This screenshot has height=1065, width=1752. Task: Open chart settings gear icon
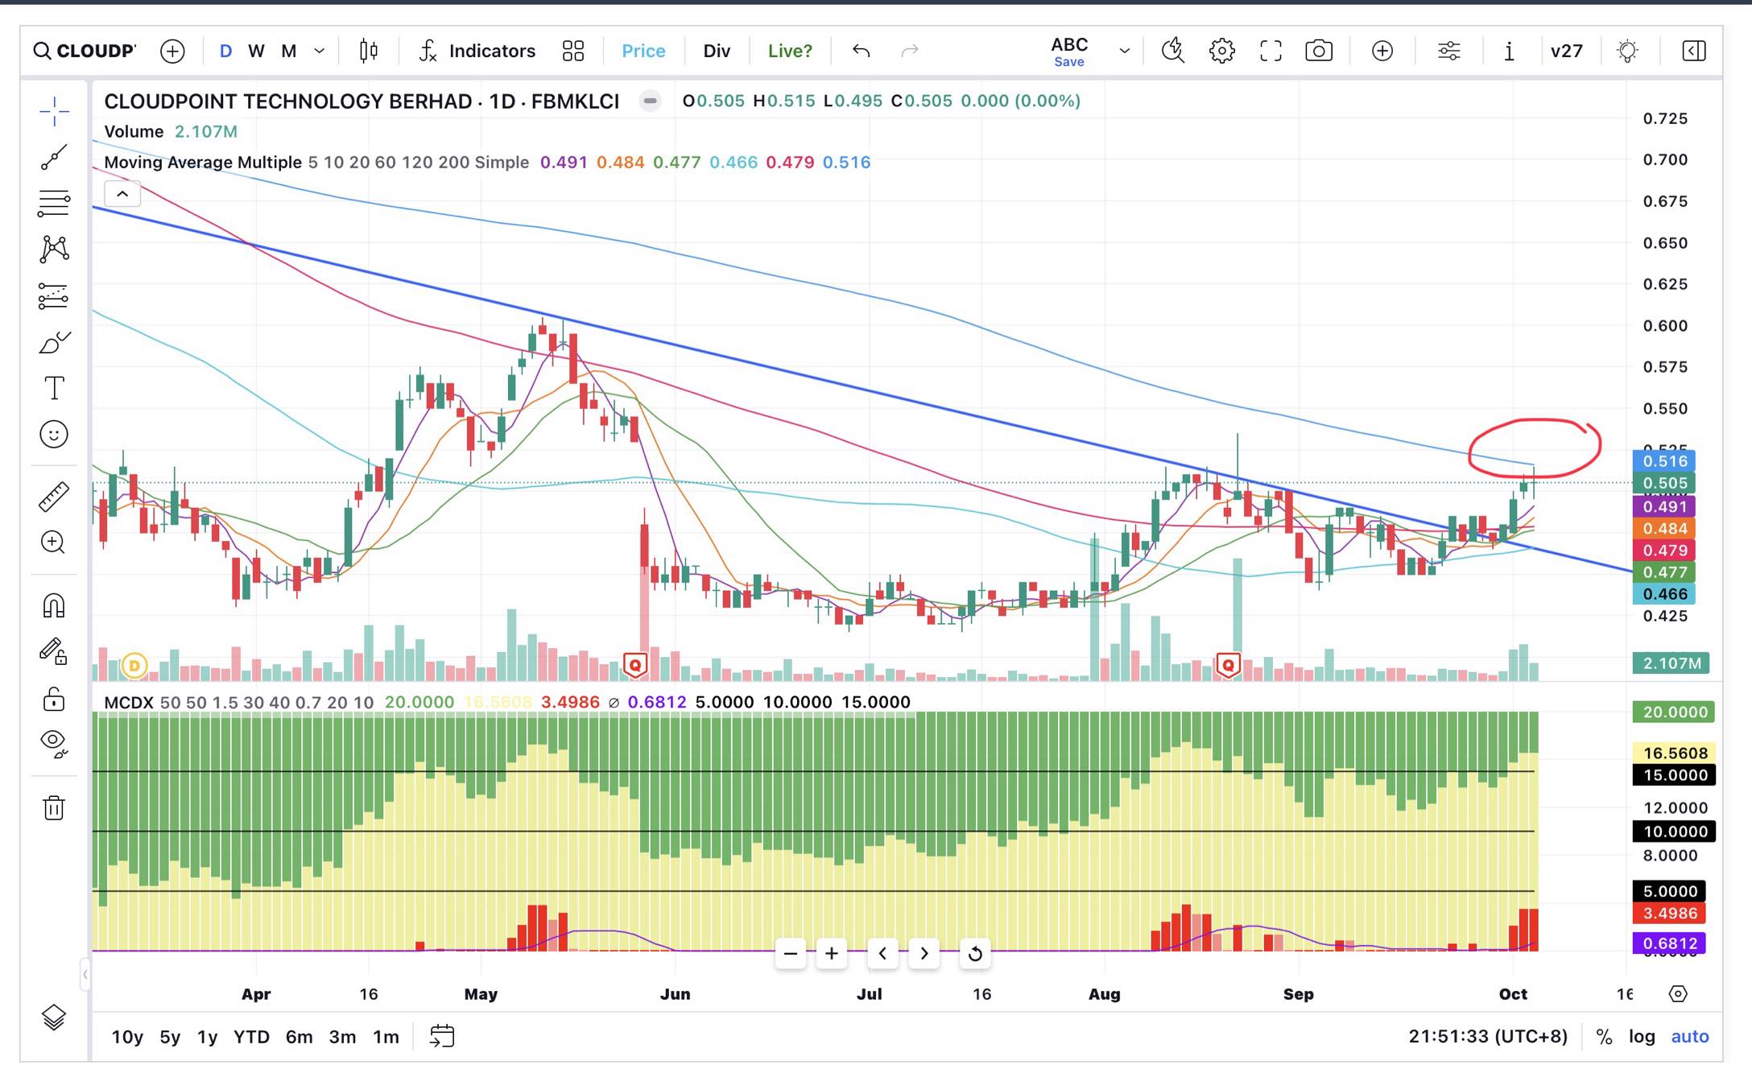pyautogui.click(x=1222, y=51)
